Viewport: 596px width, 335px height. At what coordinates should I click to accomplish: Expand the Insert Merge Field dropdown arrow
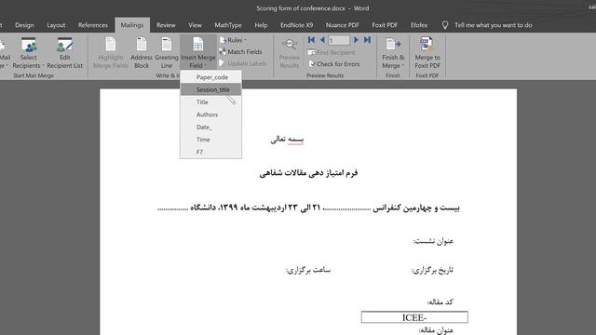click(205, 66)
